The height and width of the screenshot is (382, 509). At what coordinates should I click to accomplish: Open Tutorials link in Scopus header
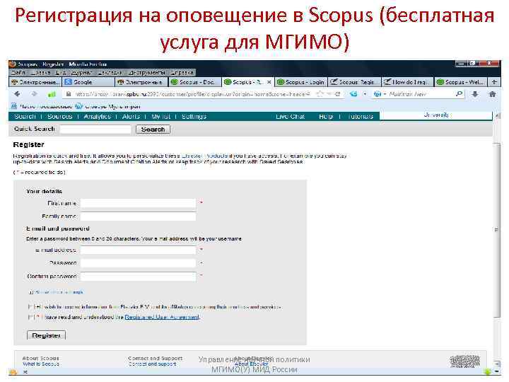point(361,116)
